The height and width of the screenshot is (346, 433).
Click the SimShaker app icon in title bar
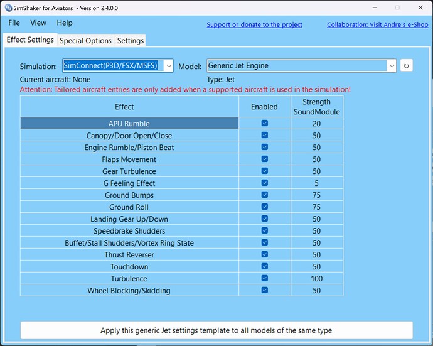9,8
